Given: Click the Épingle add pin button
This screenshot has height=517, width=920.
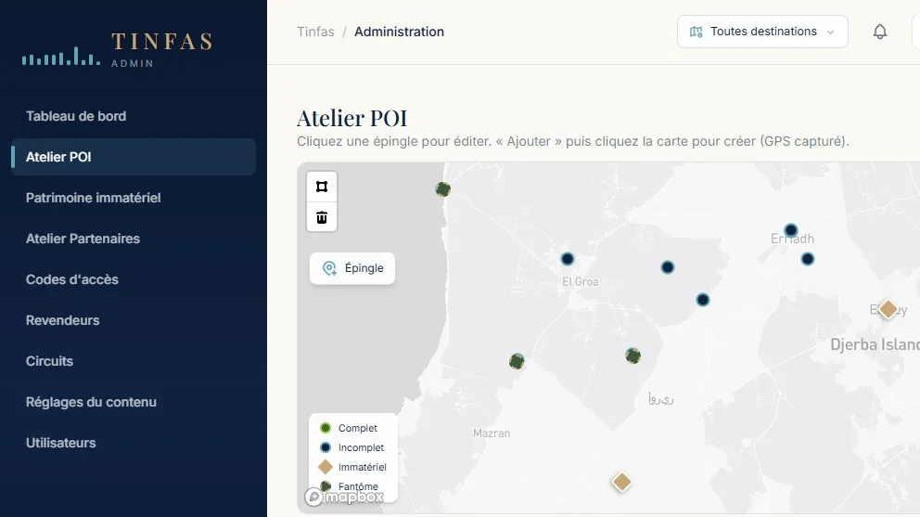Looking at the screenshot, I should pos(352,268).
